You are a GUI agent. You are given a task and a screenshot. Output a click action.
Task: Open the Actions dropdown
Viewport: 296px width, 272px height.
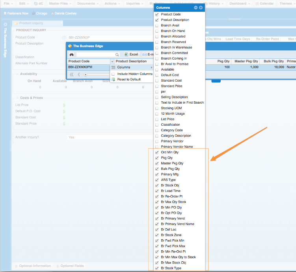click(x=112, y=4)
